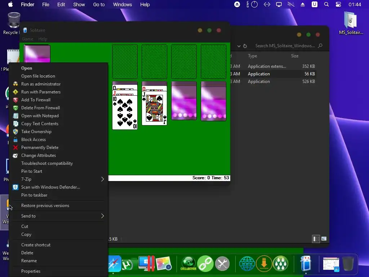Open the screenshot preview dock thumbnail

click(331, 264)
